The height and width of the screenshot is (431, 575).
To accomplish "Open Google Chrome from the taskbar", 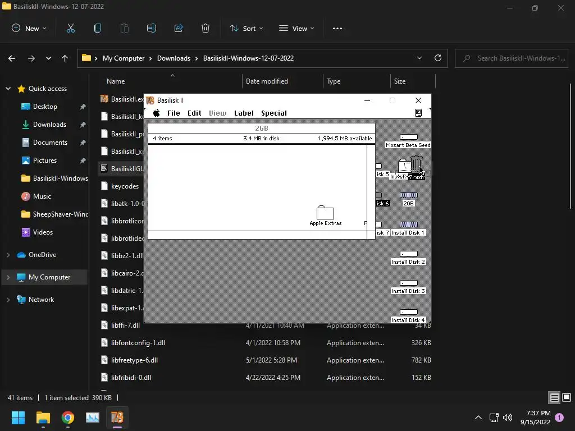I will click(x=68, y=418).
